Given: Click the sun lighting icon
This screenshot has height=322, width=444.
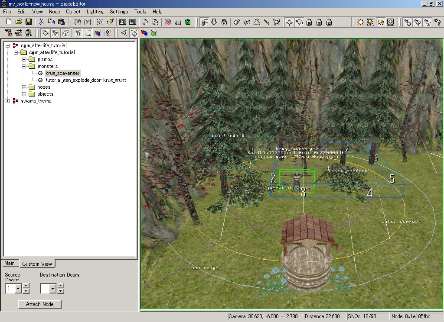Looking at the screenshot, I should (361, 22).
